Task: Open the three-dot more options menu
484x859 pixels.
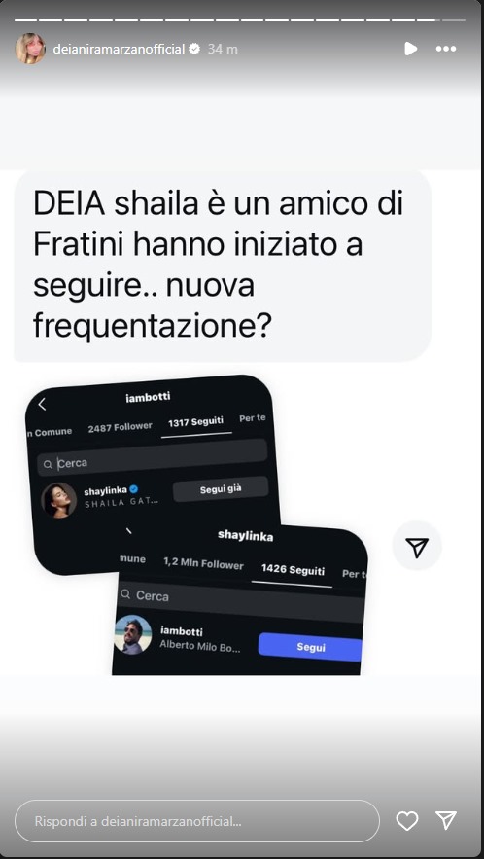Action: click(x=446, y=49)
